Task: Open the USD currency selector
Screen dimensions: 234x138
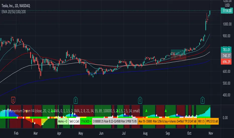Action: point(227,5)
